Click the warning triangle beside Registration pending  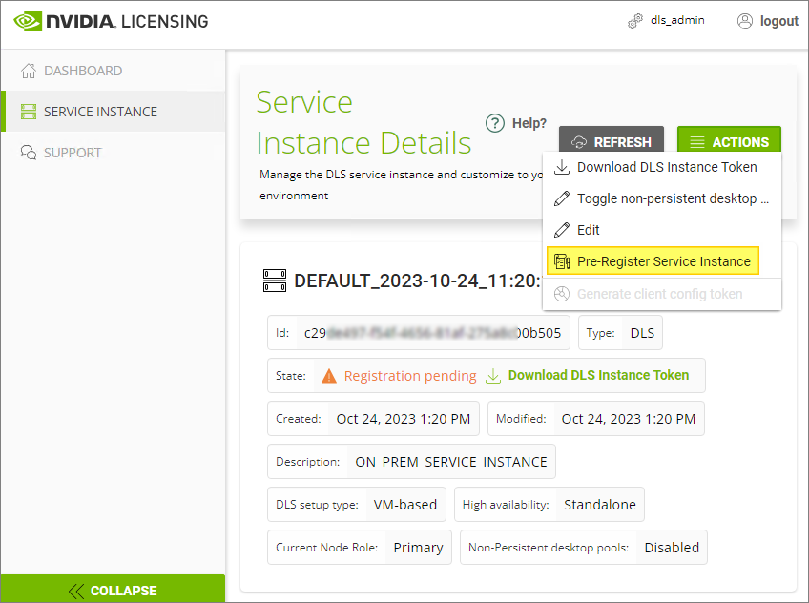[329, 376]
